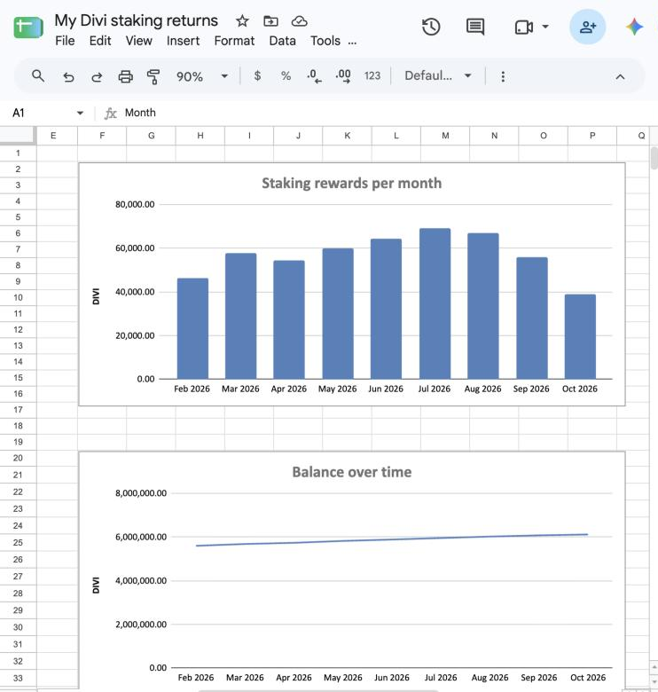Print the spreadsheet
The image size is (658, 692).
coord(125,76)
